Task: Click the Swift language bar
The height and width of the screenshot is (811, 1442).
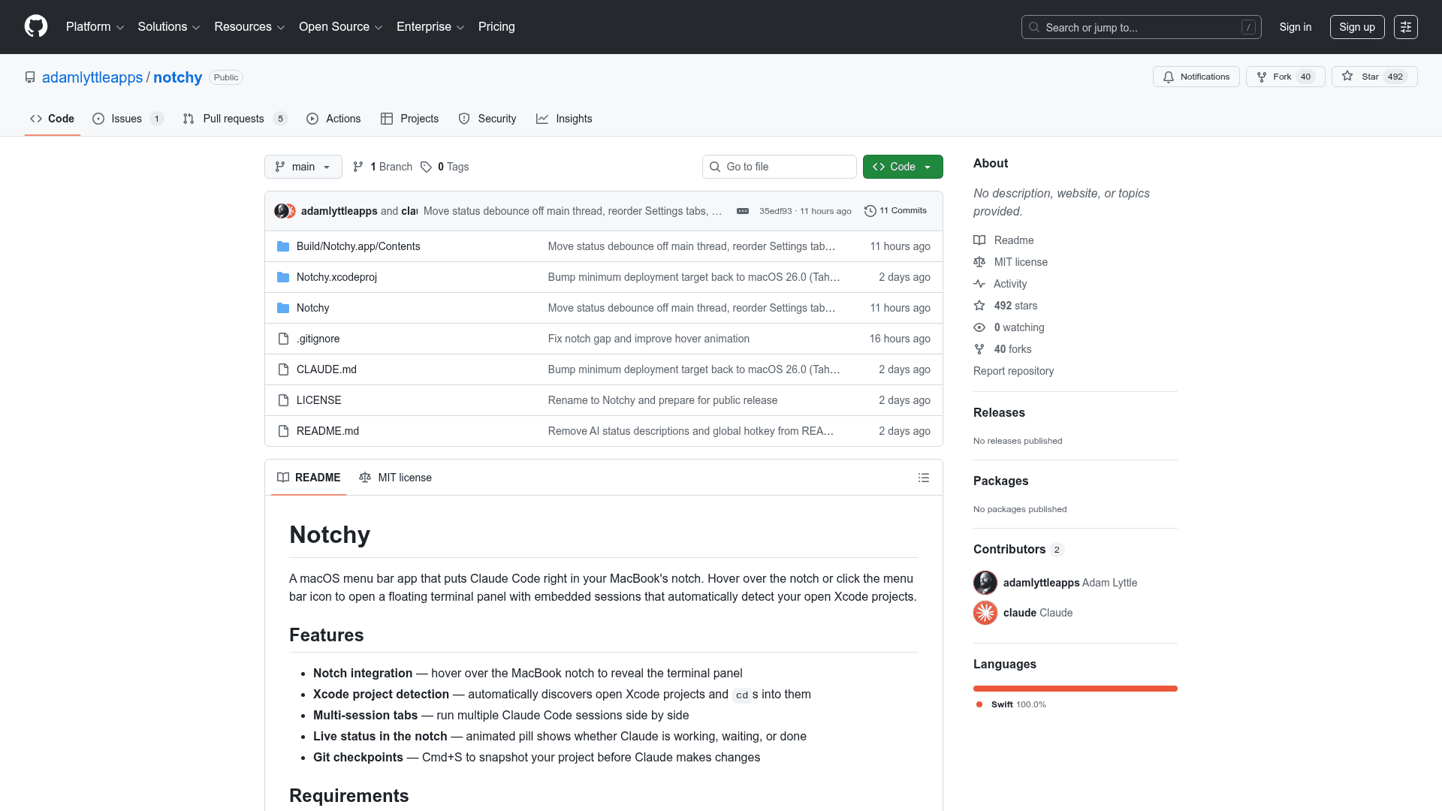Action: pyautogui.click(x=1075, y=689)
